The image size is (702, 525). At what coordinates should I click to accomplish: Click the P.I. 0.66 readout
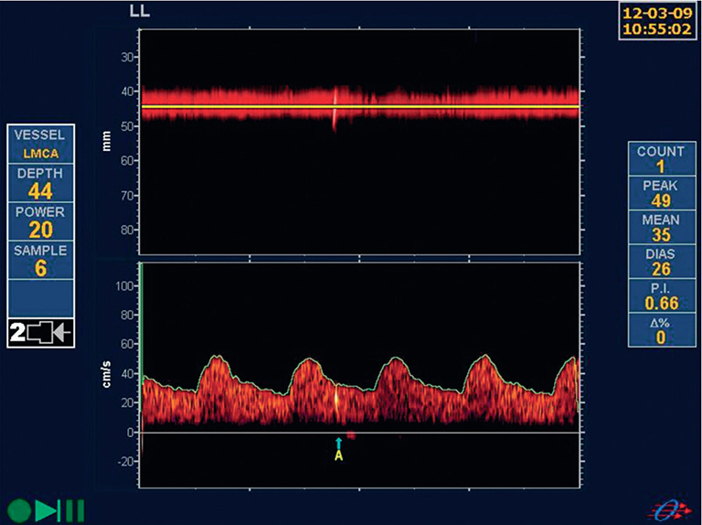(662, 295)
